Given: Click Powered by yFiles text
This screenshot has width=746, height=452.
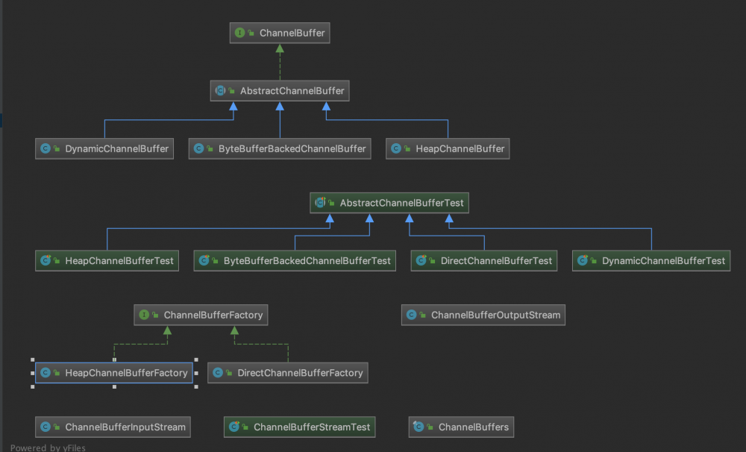Looking at the screenshot, I should coord(48,448).
